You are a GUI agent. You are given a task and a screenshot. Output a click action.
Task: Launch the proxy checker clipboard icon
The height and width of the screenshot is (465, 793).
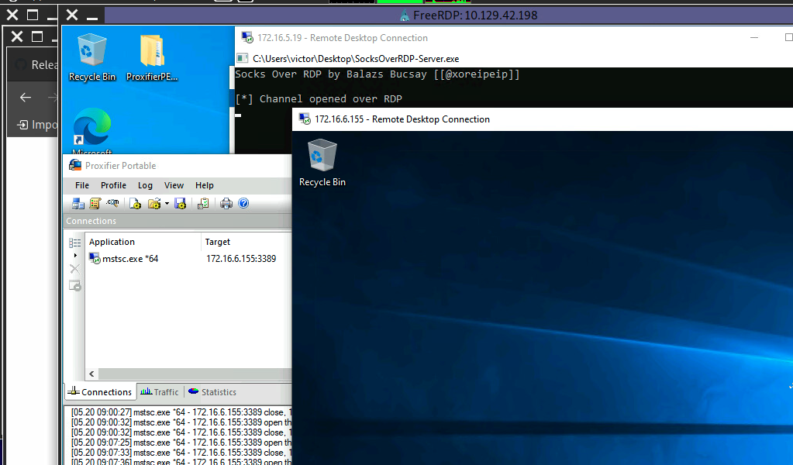point(203,204)
